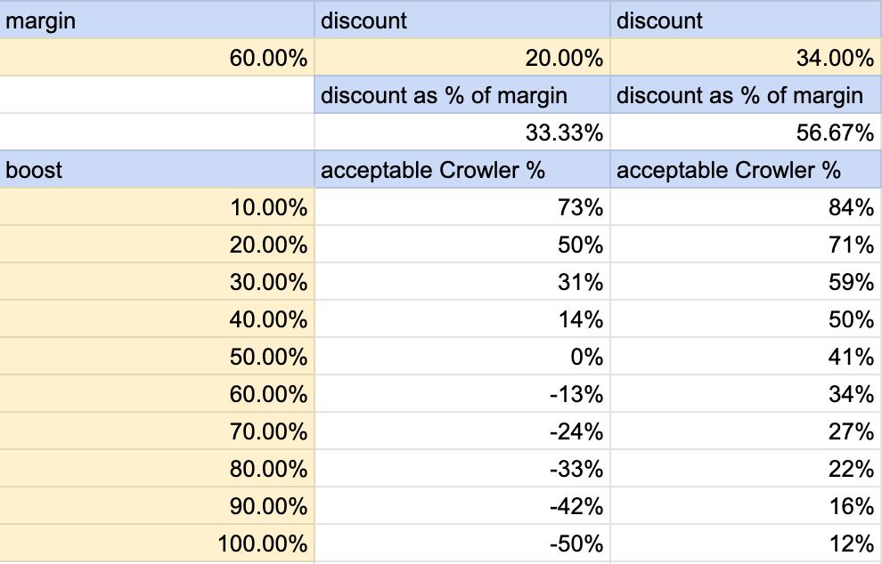Click the 100.00% boost cell
882x564 pixels.
click(x=157, y=544)
